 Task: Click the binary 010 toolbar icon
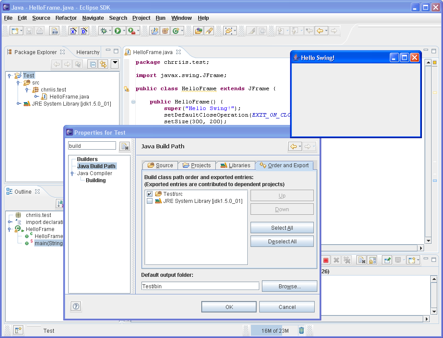pyautogui.click(x=54, y=30)
